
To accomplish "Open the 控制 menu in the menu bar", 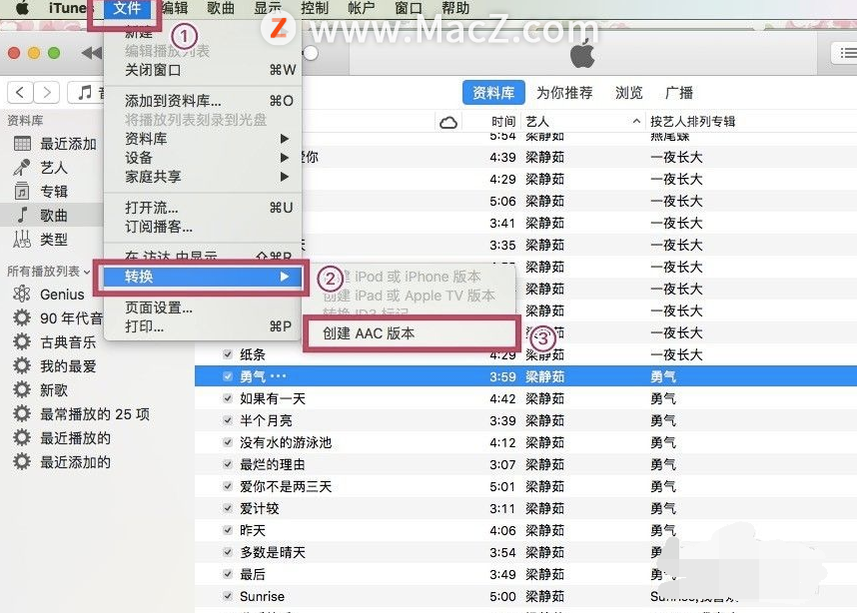I will coord(315,8).
